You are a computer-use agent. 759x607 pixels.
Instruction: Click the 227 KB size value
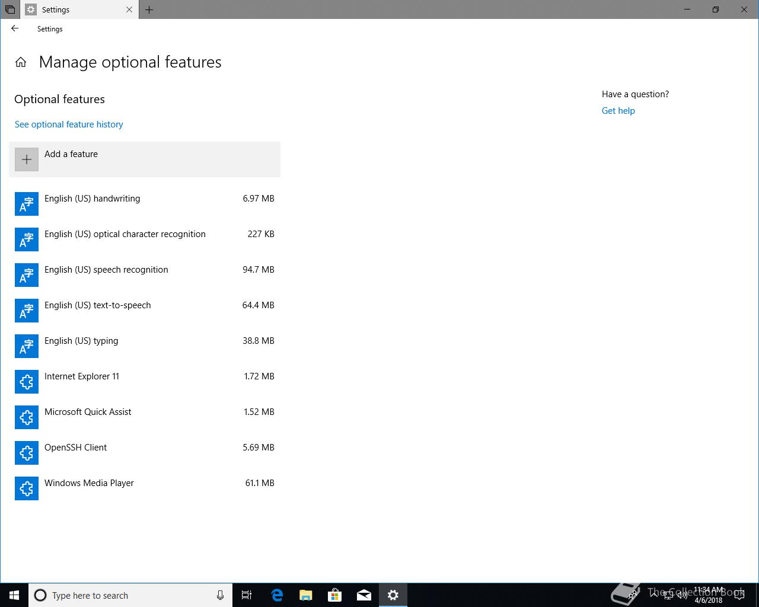tap(261, 234)
